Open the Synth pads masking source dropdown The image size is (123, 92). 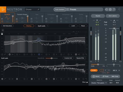click(x=42, y=26)
